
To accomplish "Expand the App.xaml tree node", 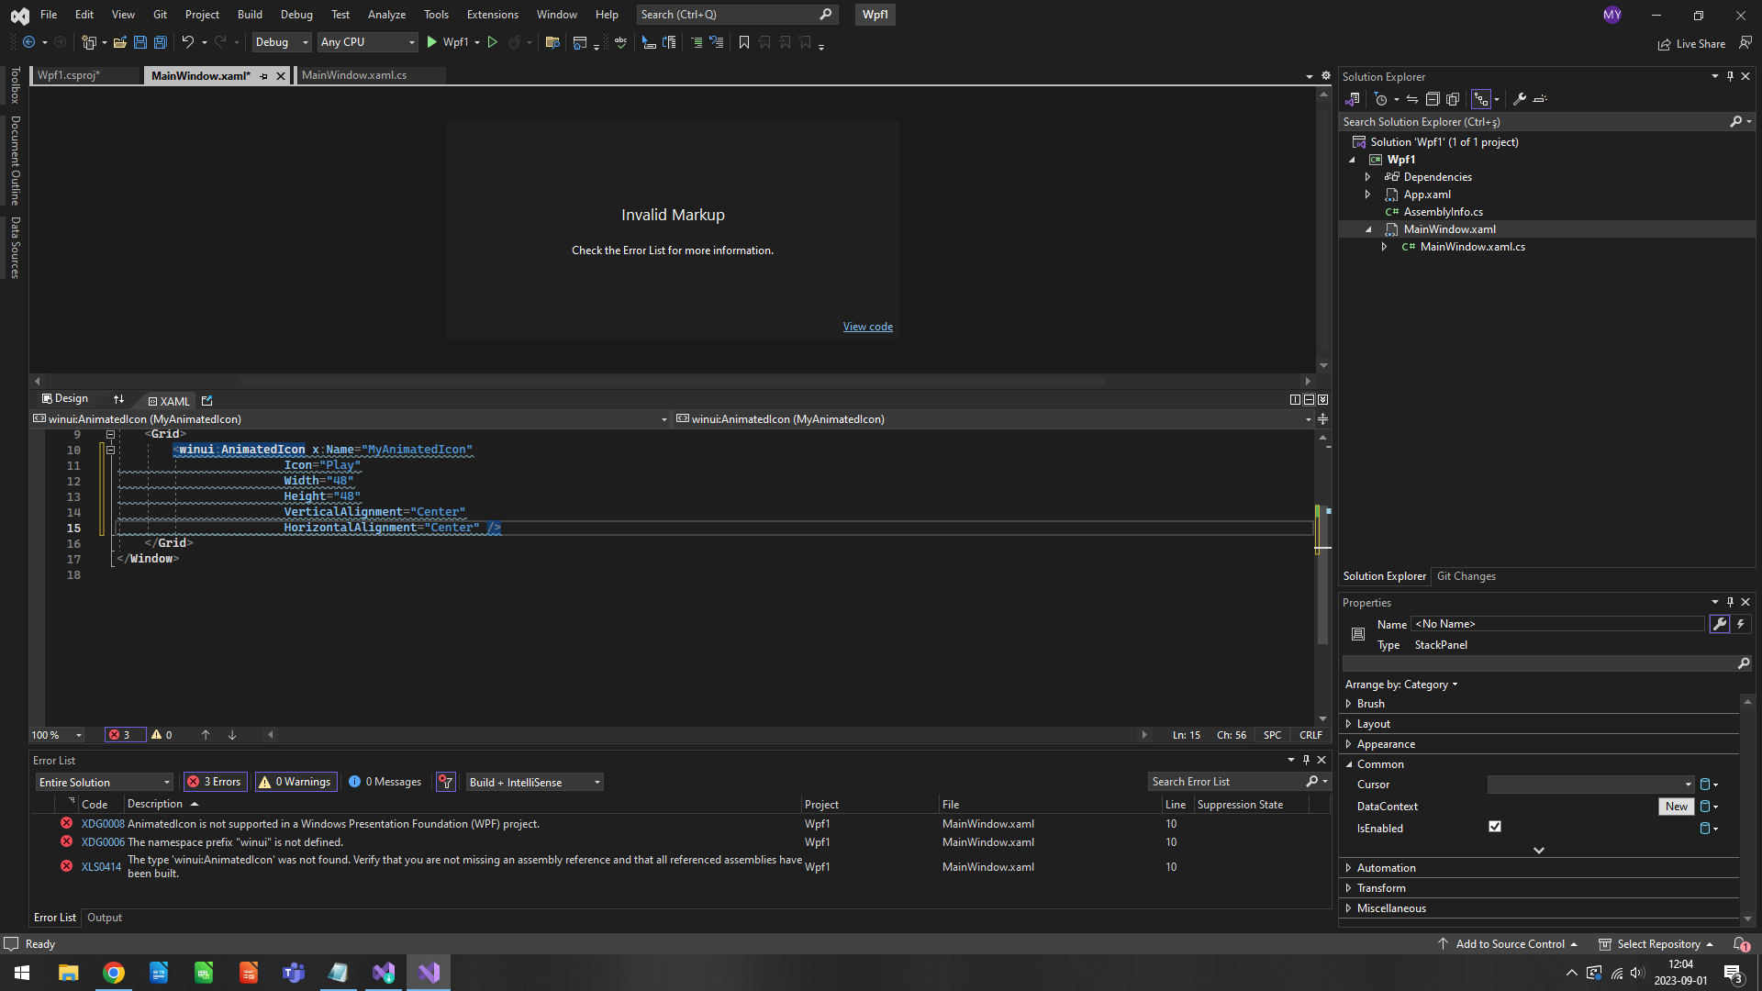I will pos(1367,195).
